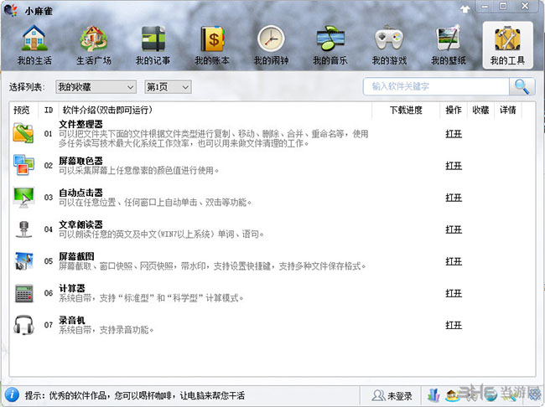Screen dimensions: 545x407
Task: Open the 我的账本 ledger icon
Action: 212,39
